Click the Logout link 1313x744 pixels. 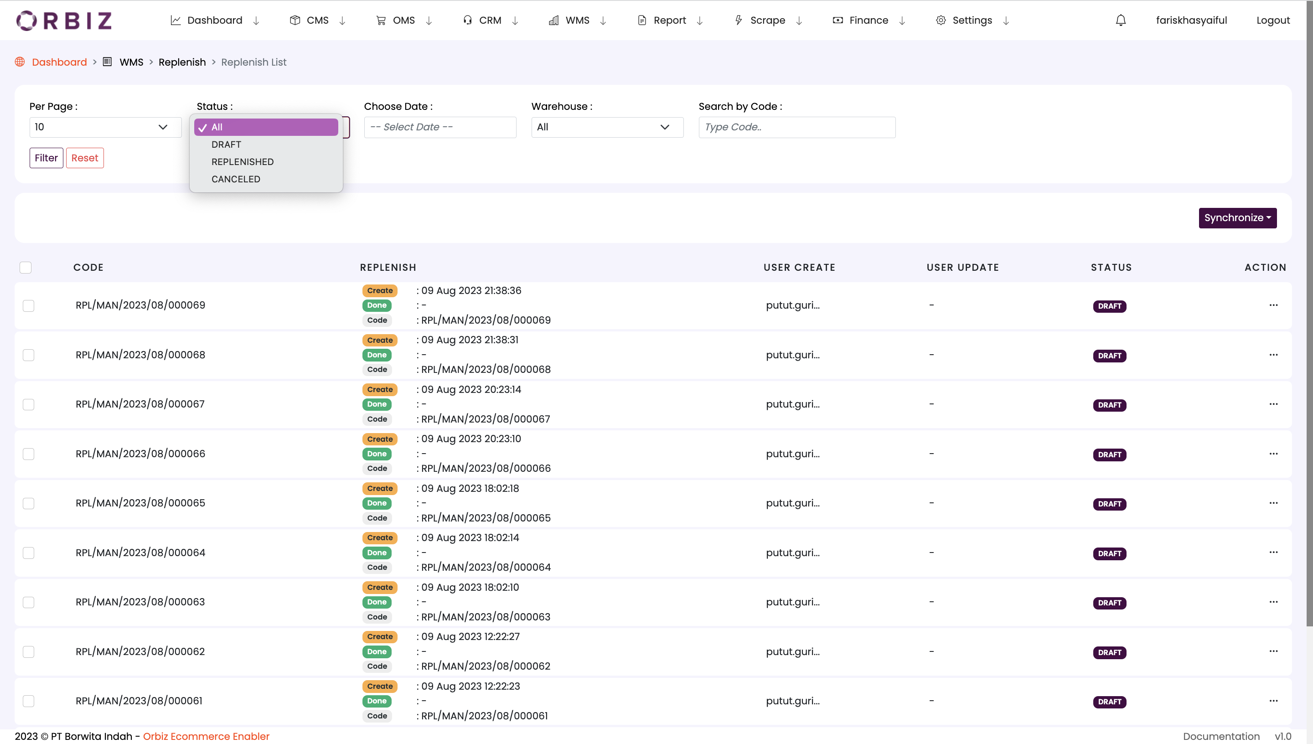[1273, 21]
